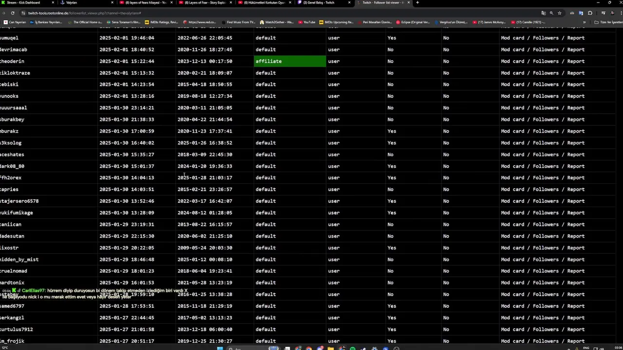Open the Can Yayınları bookmark
623x350 pixels.
pyautogui.click(x=15, y=22)
